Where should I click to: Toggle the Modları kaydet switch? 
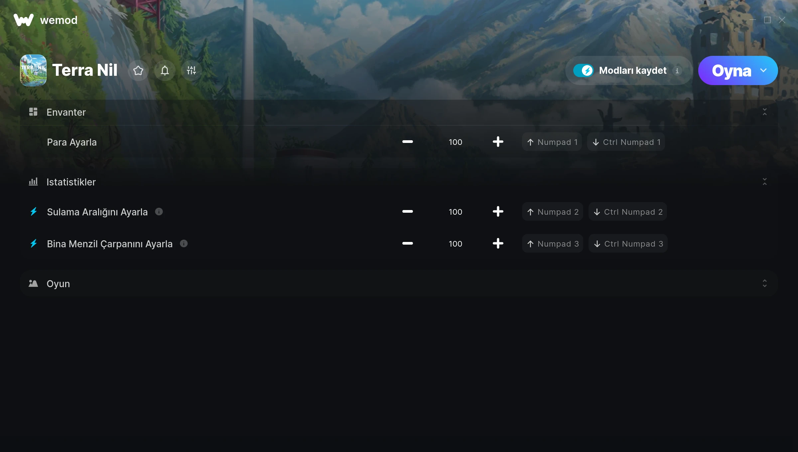click(x=583, y=70)
